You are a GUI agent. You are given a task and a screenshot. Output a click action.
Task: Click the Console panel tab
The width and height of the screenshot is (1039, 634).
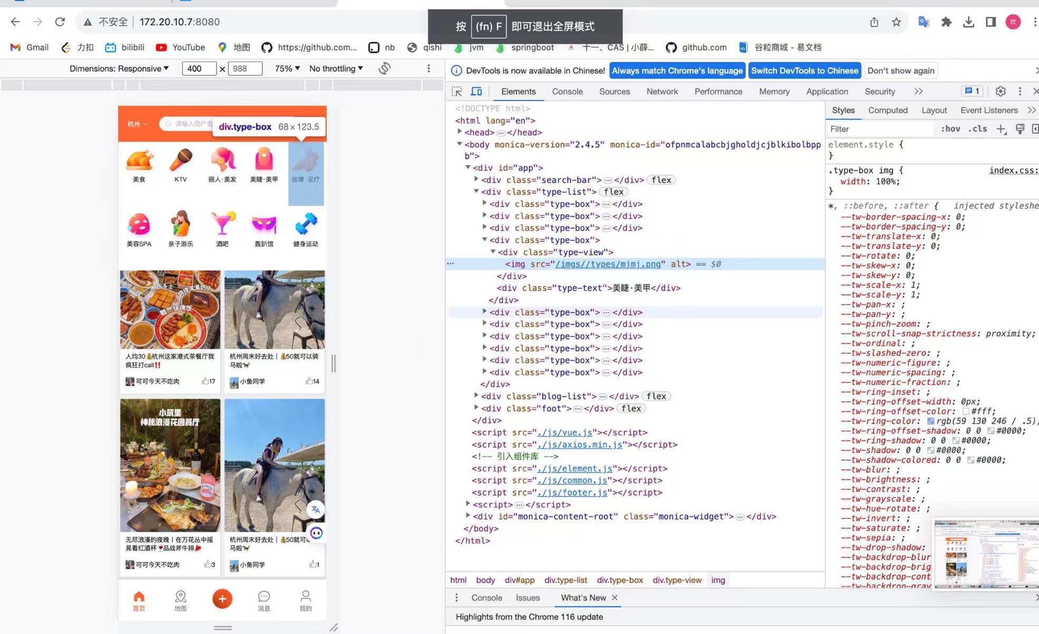pos(567,91)
